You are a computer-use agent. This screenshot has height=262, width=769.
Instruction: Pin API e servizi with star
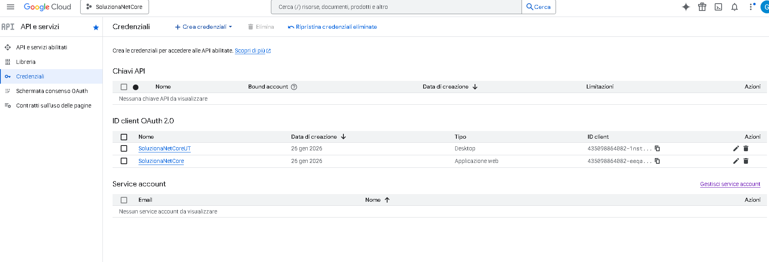click(x=96, y=27)
